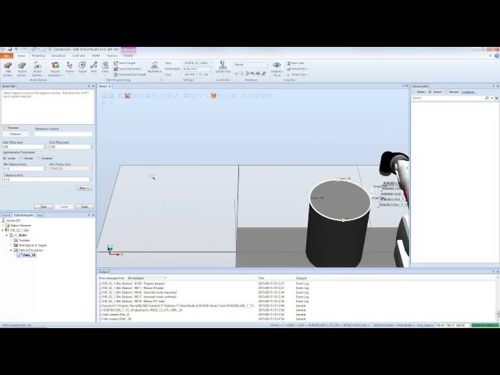Switch to the Add-Ins ribbon tab
Screen dimensions: 500x375
point(112,55)
